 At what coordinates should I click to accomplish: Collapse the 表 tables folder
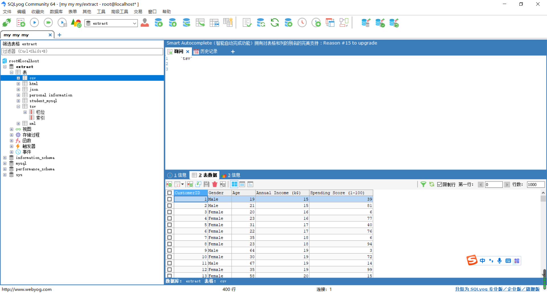pos(12,72)
